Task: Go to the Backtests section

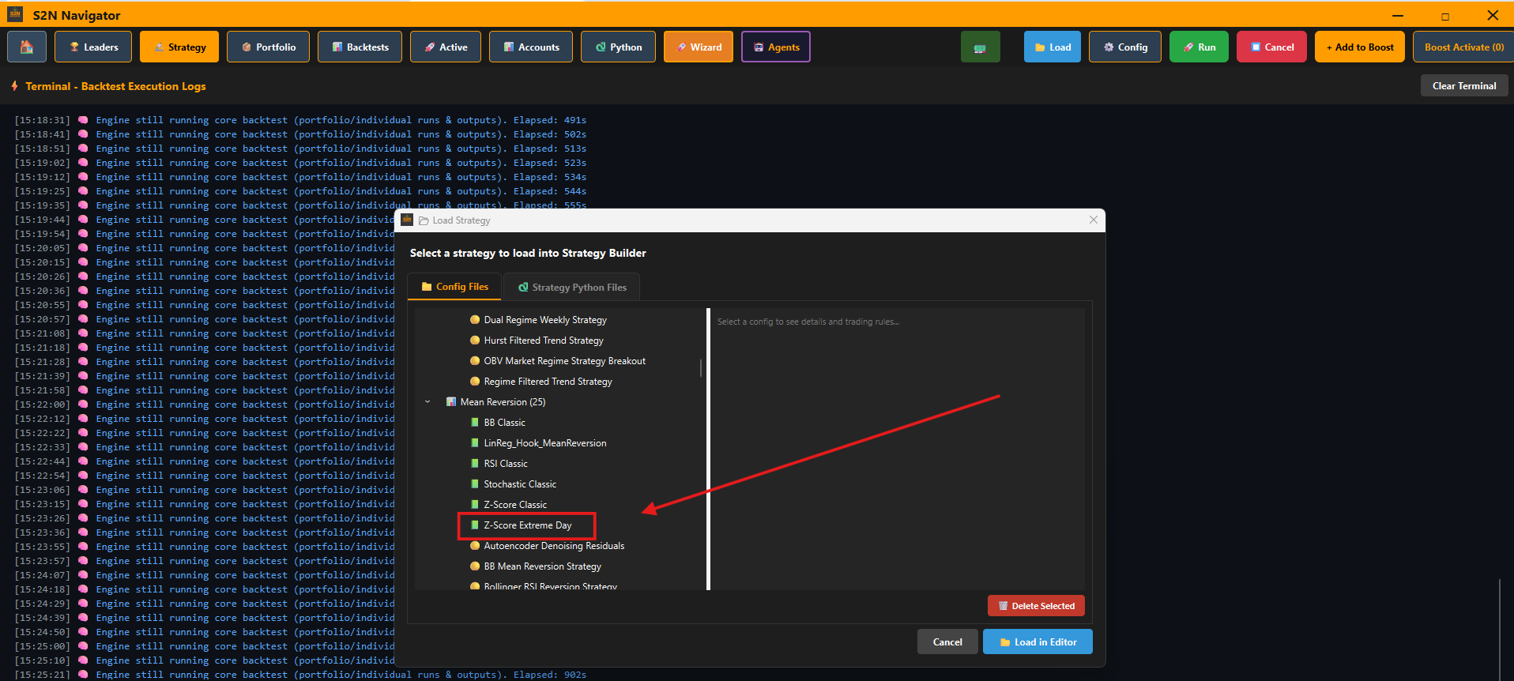Action: pyautogui.click(x=360, y=47)
